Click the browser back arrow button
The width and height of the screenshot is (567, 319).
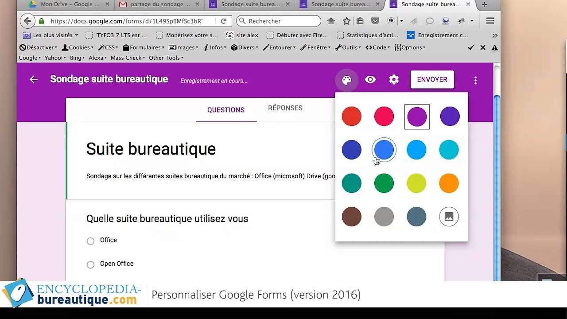[x=27, y=21]
